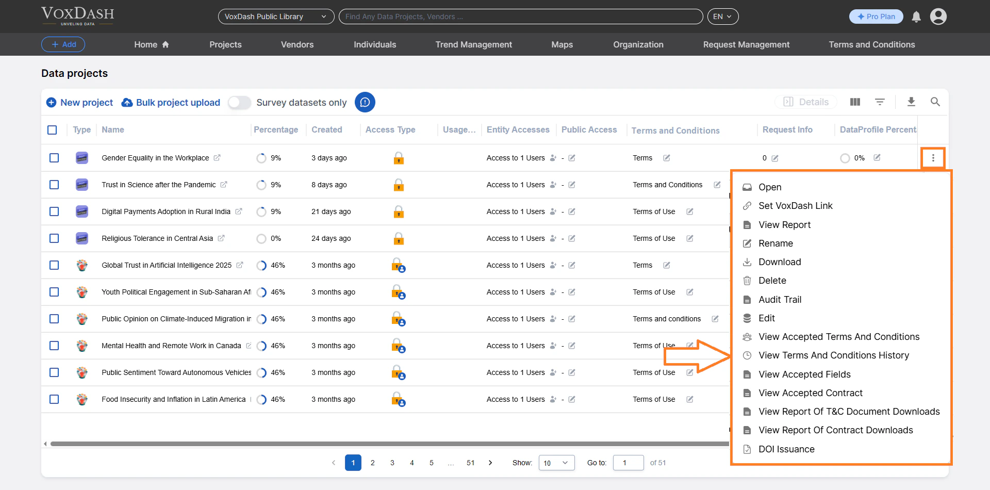Click the 46% progress ring for Global Trust in AI
The width and height of the screenshot is (990, 490).
click(x=261, y=265)
